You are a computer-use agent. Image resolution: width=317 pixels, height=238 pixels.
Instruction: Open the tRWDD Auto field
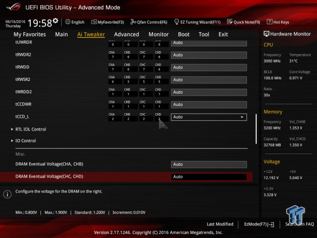209,68
